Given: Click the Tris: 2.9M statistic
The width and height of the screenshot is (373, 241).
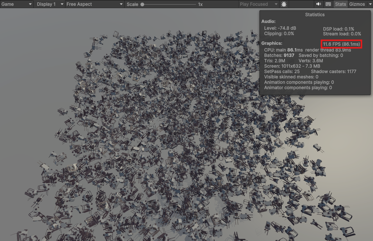Looking at the screenshot, I should (x=275, y=61).
